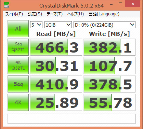Select the 55.78 4K write result
Viewport: 143px width, 129px height.
point(109,102)
